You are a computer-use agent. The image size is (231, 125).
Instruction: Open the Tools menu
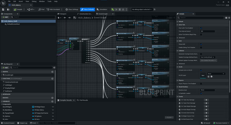[x=49, y=1]
